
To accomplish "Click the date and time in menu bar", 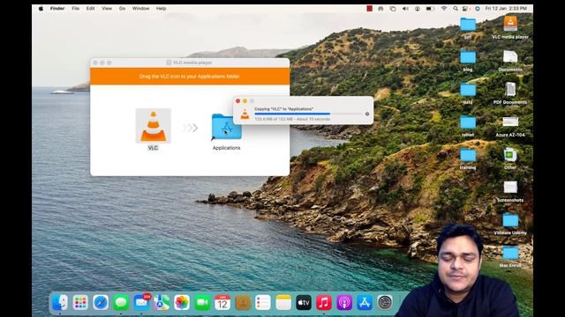I will point(506,8).
